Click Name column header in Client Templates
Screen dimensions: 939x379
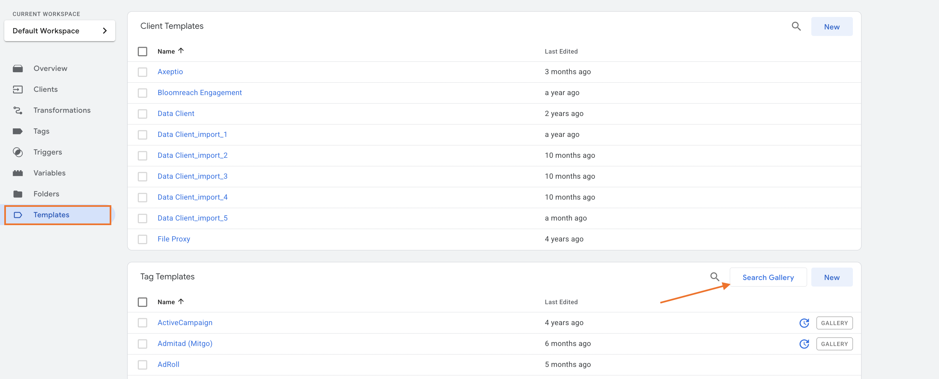166,51
